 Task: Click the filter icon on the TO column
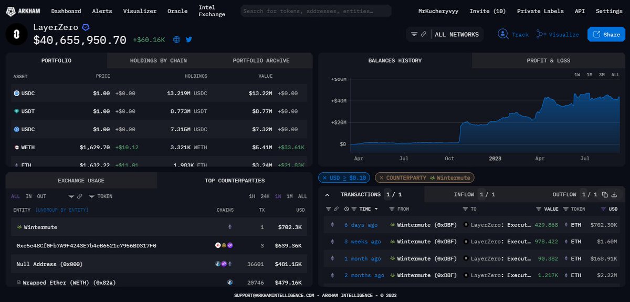click(466, 209)
